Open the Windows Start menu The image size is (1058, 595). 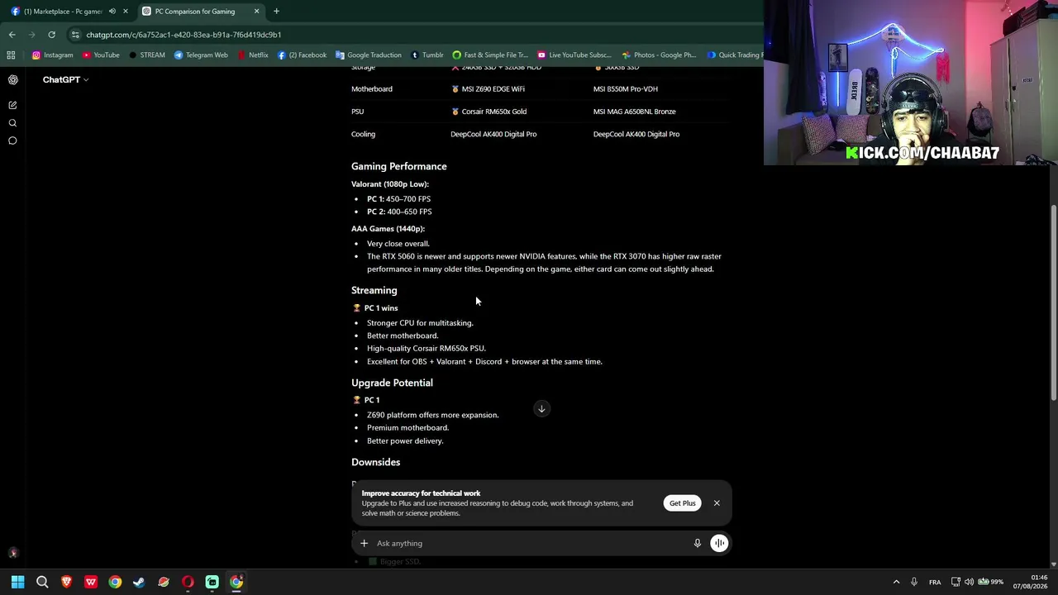(x=18, y=582)
